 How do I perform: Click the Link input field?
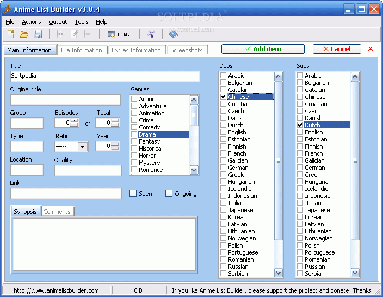click(x=66, y=193)
